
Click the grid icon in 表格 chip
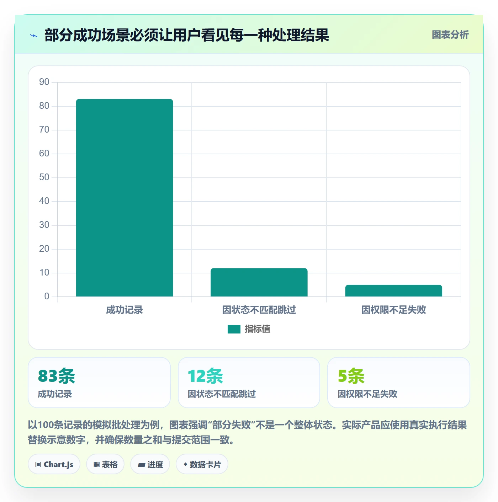(x=96, y=465)
